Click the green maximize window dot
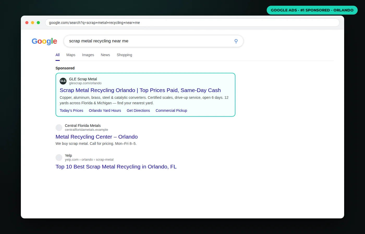Viewport: 365px width, 234px height. click(x=38, y=23)
